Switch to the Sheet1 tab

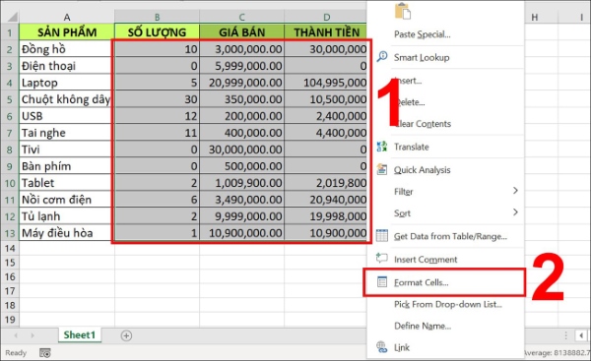tap(80, 335)
